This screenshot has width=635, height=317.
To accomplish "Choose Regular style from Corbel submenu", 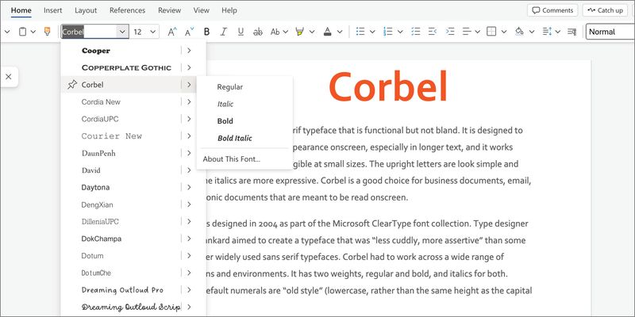I will pos(230,87).
